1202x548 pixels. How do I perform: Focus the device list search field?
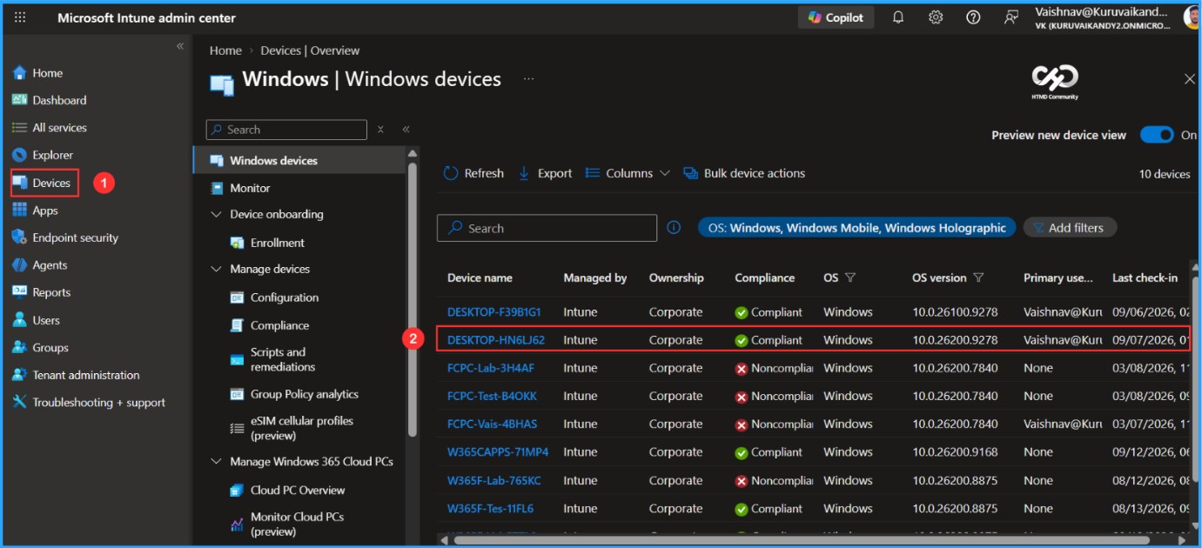click(x=547, y=228)
